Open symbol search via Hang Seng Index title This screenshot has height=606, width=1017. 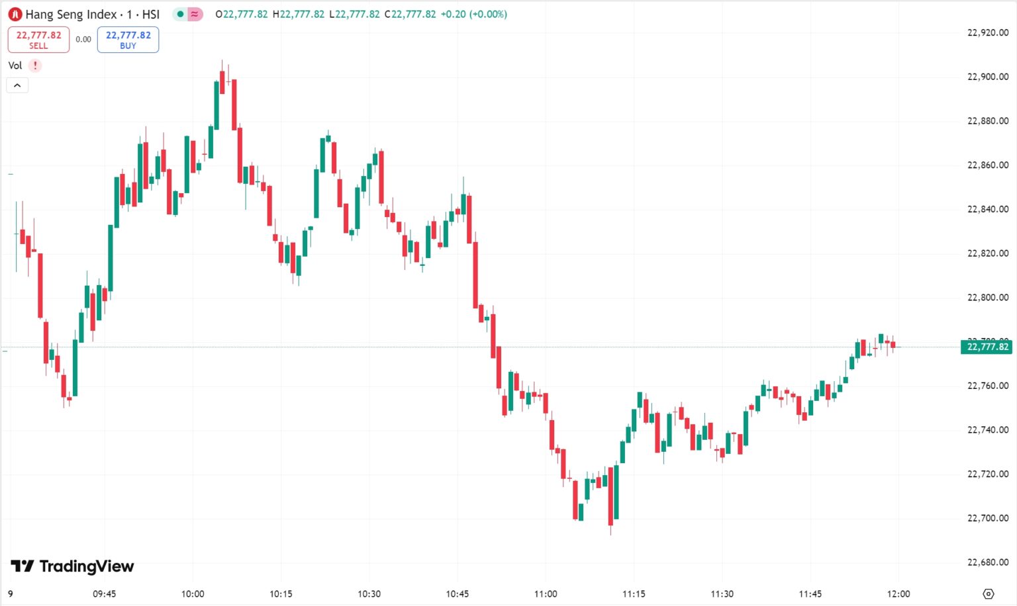(93, 14)
